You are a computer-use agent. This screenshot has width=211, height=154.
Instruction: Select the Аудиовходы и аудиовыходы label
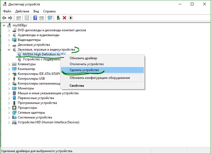tap(39, 35)
